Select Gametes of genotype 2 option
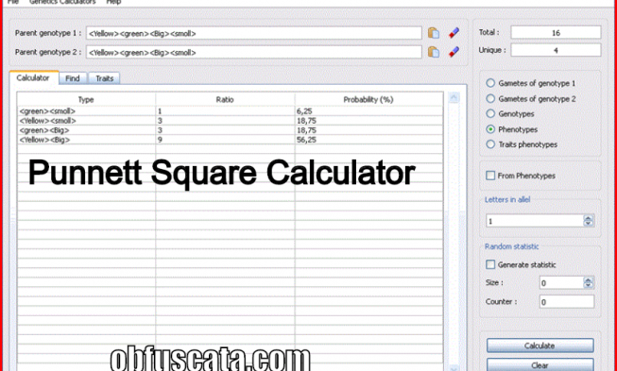 [x=490, y=98]
